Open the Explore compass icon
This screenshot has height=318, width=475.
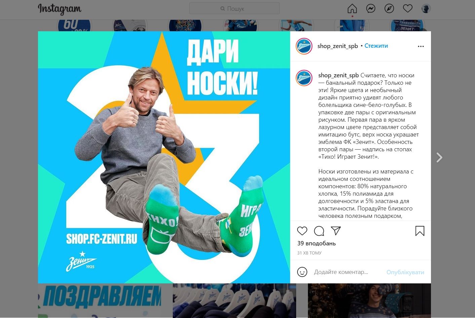[x=389, y=8]
